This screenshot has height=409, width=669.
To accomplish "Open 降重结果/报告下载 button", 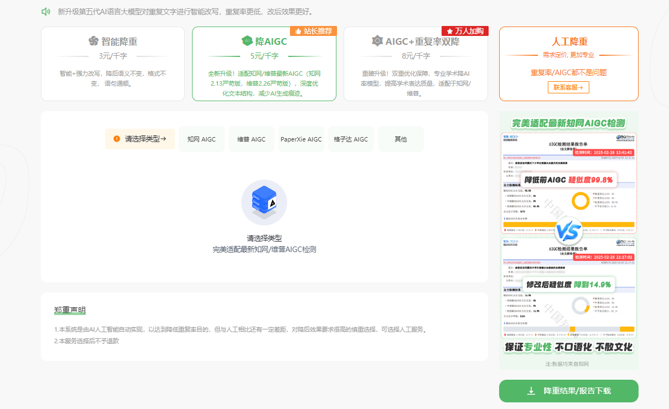I will coord(568,391).
